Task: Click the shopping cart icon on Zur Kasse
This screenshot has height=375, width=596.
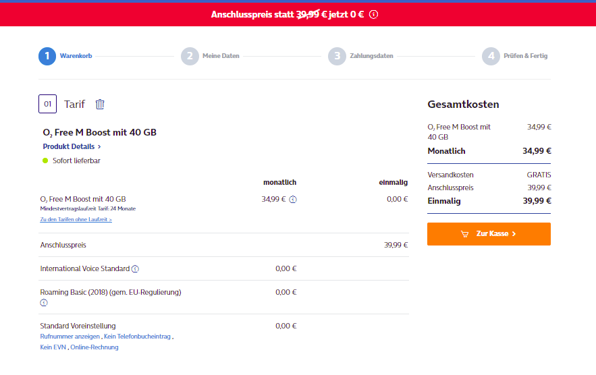Action: pos(465,234)
